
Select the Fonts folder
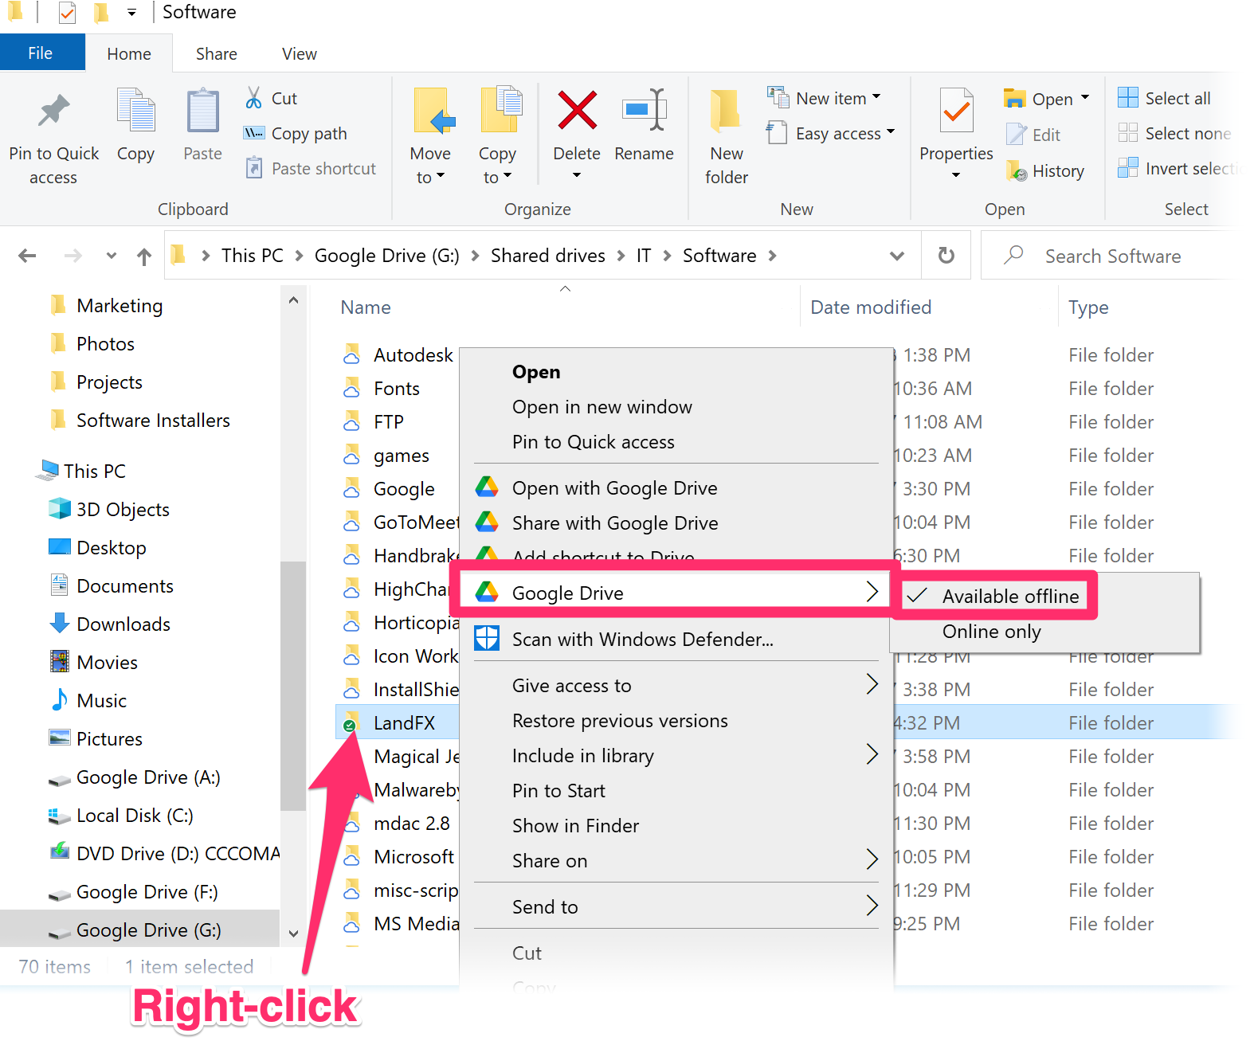click(x=382, y=389)
